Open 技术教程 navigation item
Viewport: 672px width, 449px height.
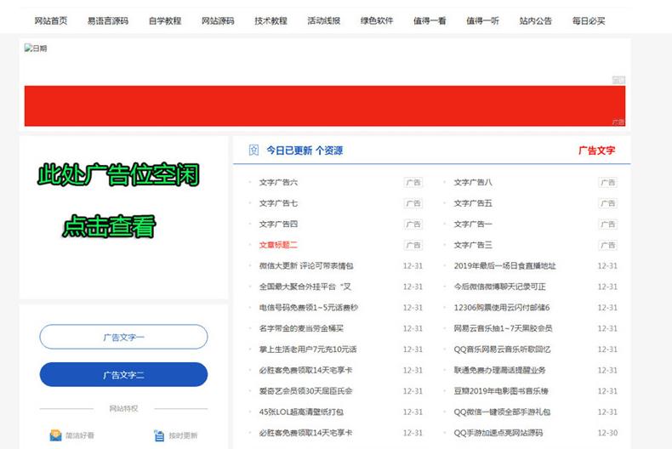click(x=271, y=20)
